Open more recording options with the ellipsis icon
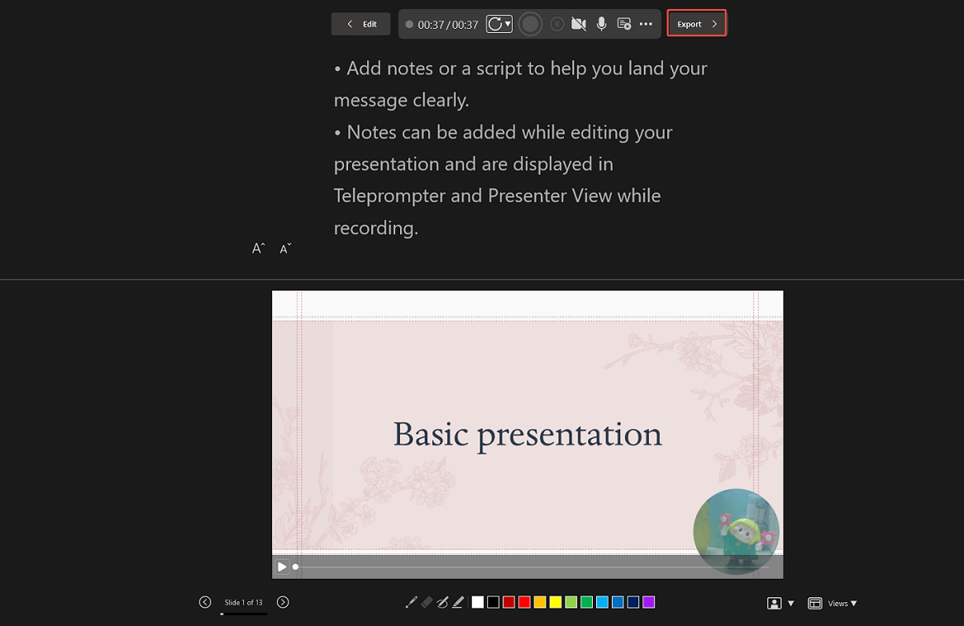The image size is (964, 626). [x=646, y=24]
